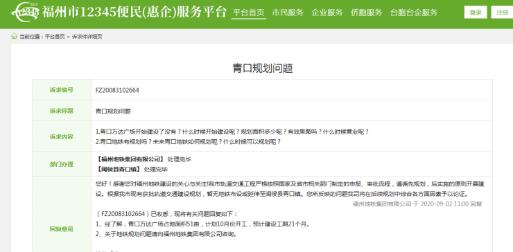Click the site title 福州市12345便民(惠企)服务平台
Viewport: 513px width, 252px height.
134,12
